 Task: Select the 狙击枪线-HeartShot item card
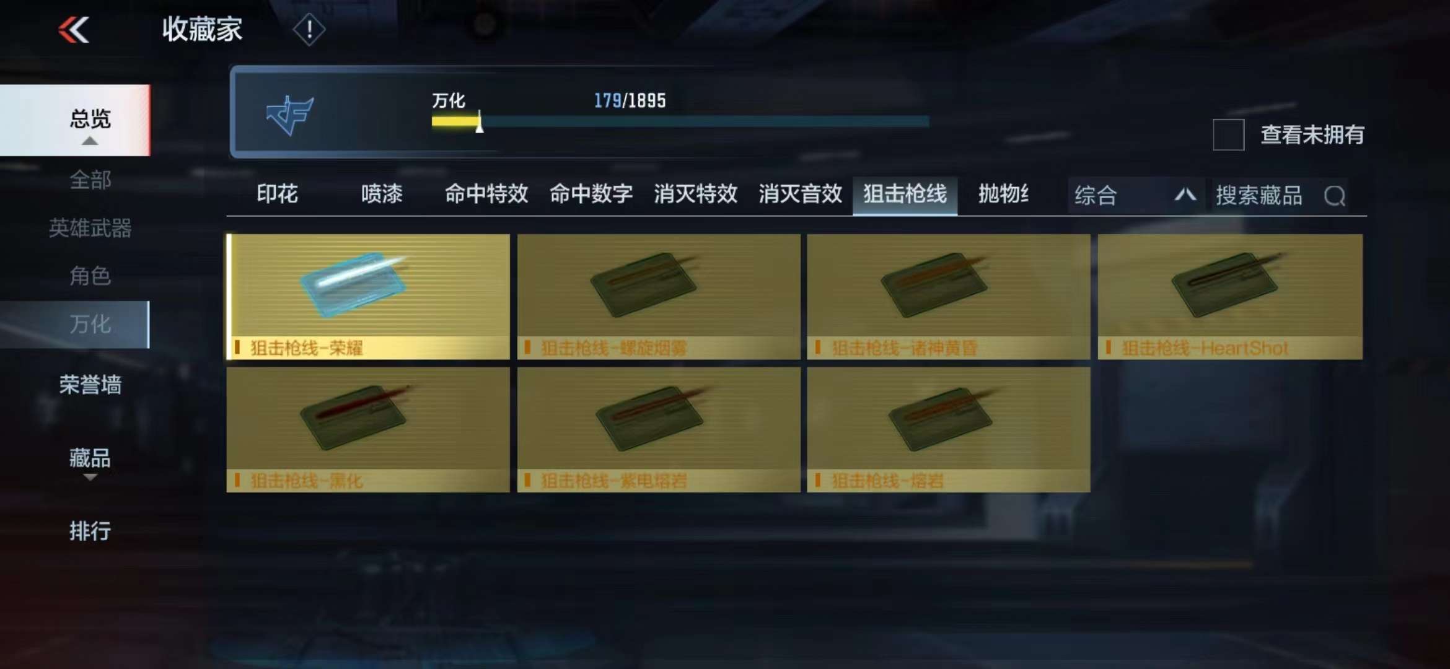[1230, 297]
